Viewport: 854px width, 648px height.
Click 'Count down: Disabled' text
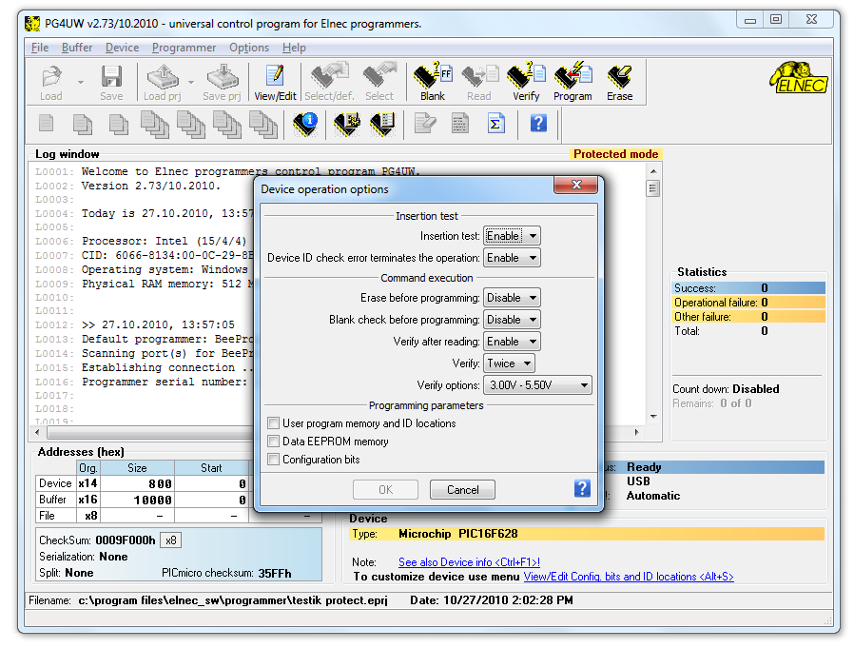[726, 388]
